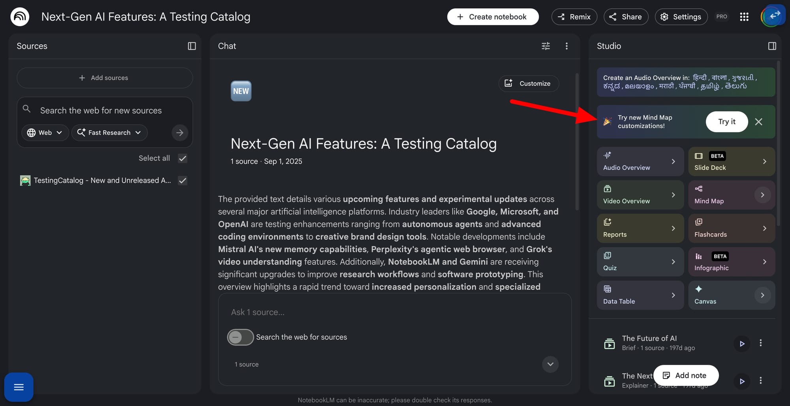The height and width of the screenshot is (406, 790).
Task: Toggle Search the web for sources
Action: pos(240,337)
